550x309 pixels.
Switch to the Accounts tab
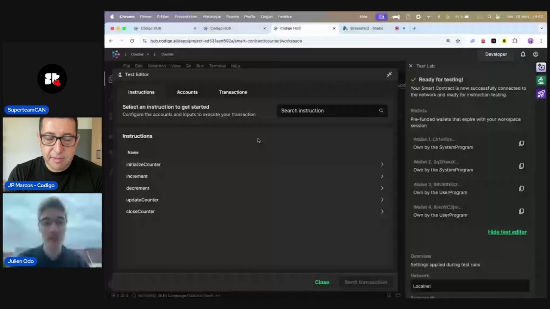[187, 92]
